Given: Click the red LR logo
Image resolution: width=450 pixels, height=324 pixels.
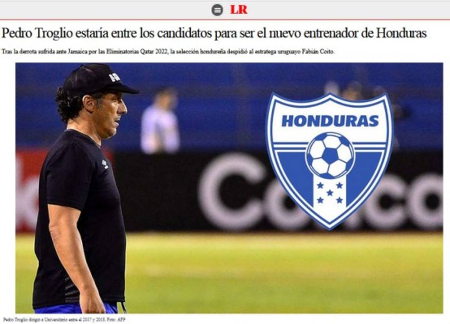Looking at the screenshot, I should click(x=239, y=10).
